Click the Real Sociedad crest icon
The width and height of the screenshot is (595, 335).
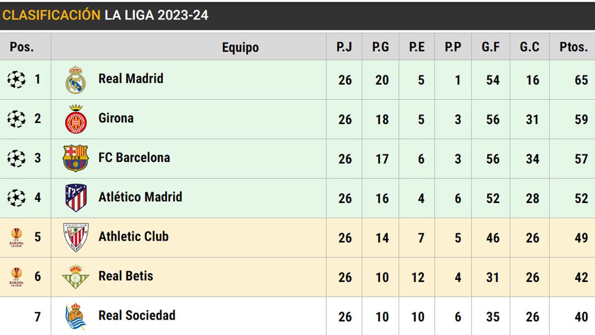point(76,316)
